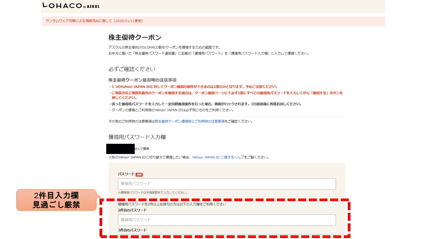
Task: Select the 必ずご確認ください heading
Action: tap(132, 69)
